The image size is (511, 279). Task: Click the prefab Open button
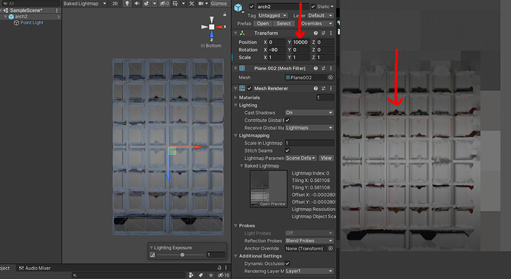(263, 24)
